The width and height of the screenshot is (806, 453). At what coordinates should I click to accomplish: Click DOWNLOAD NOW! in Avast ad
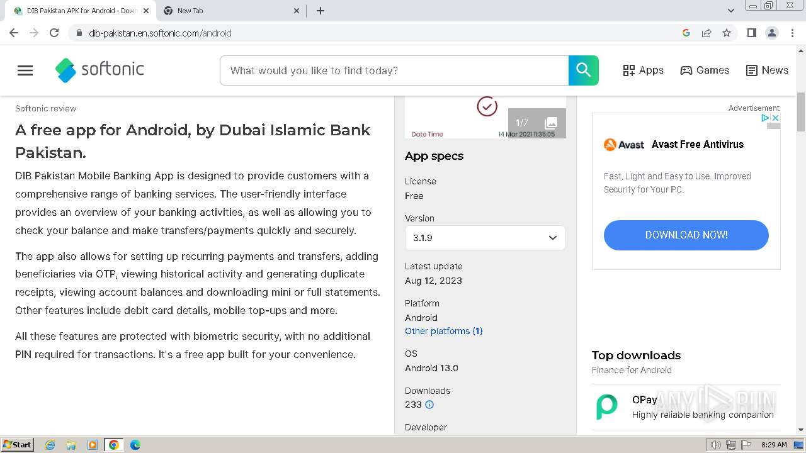[x=686, y=235]
